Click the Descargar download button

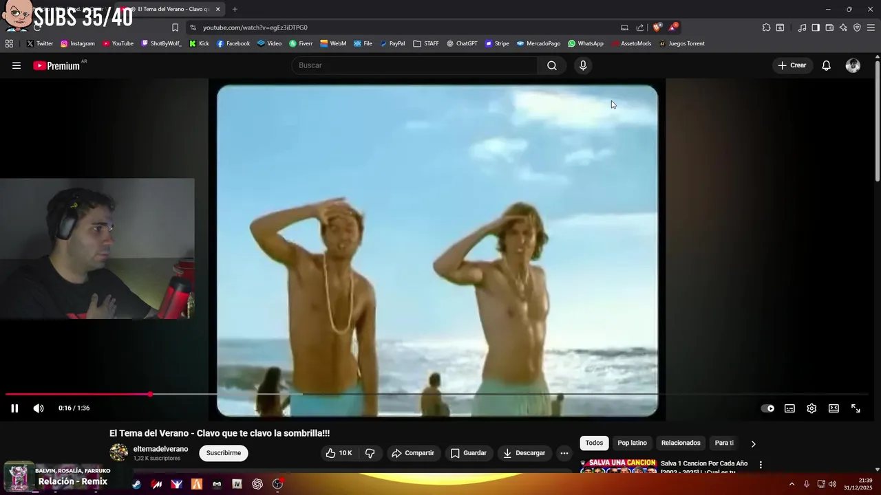click(x=524, y=453)
